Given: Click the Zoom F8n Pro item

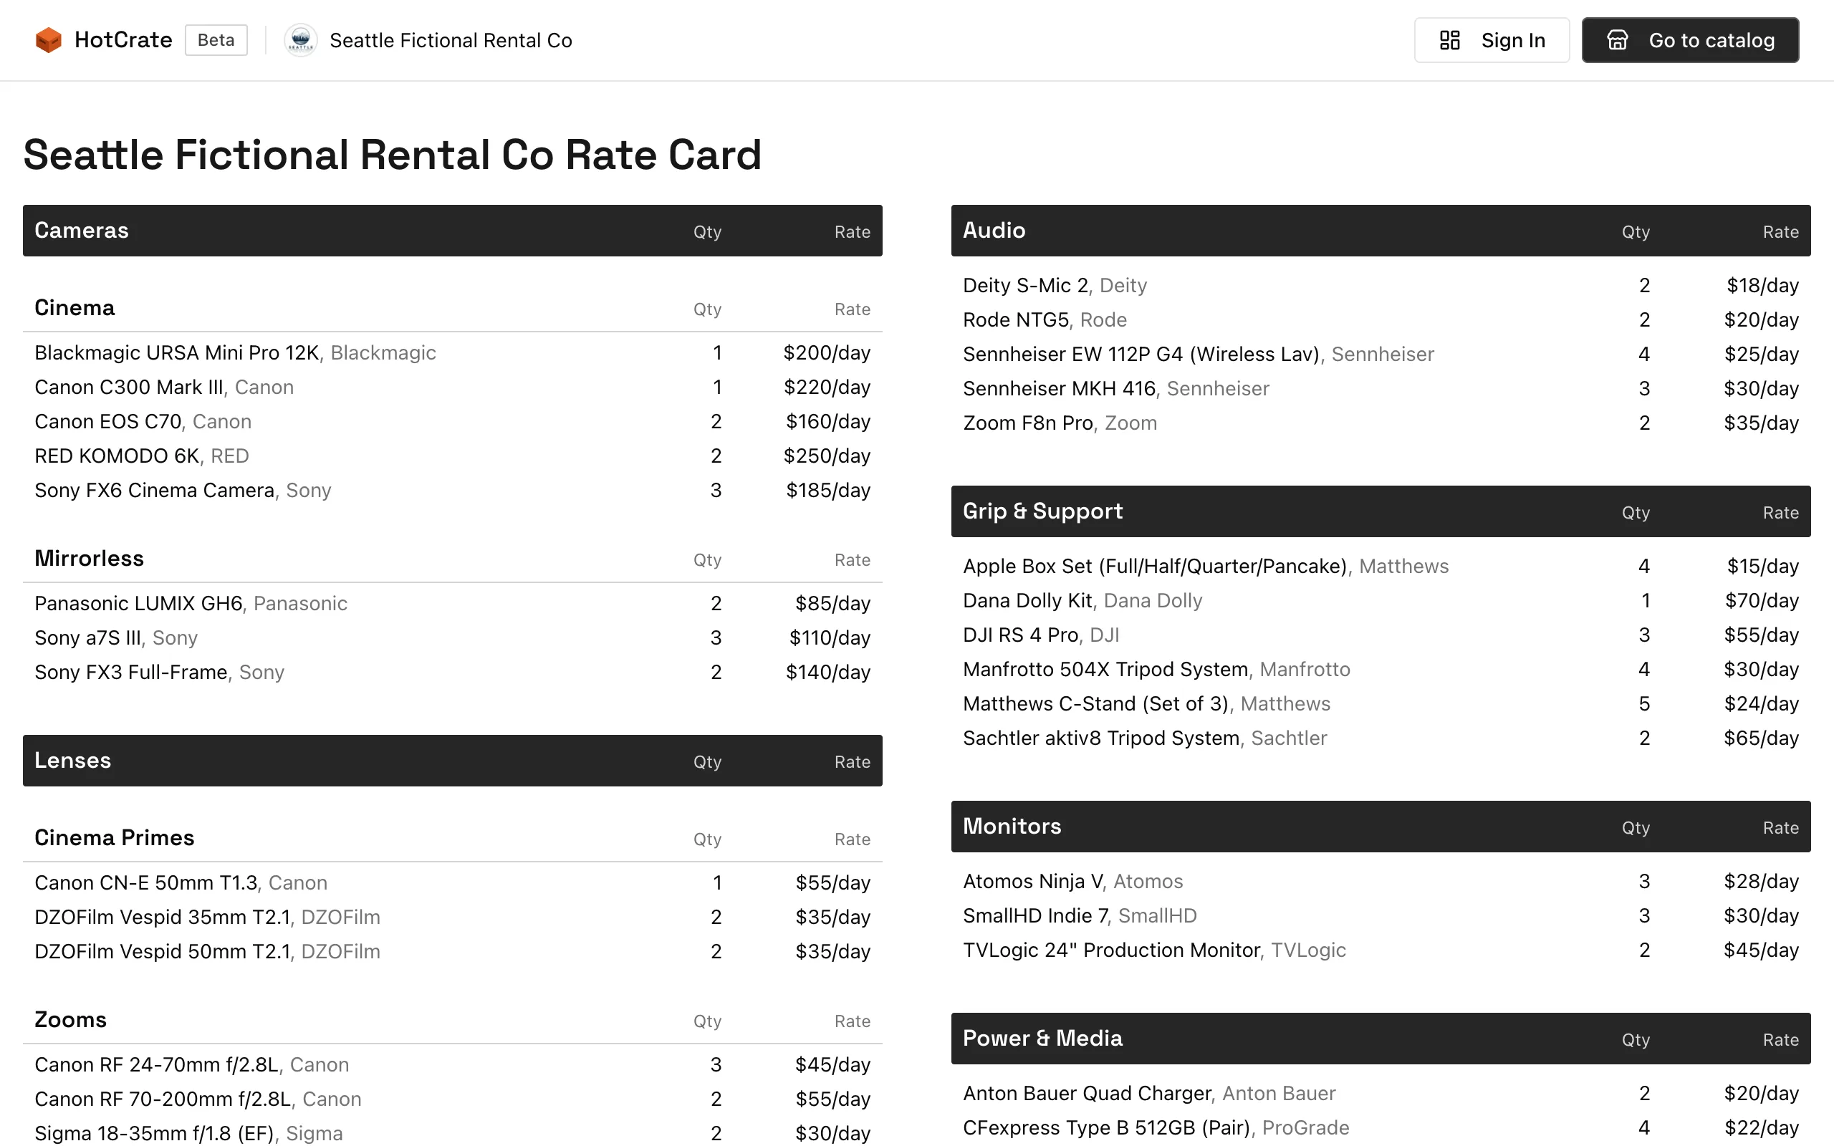Looking at the screenshot, I should point(1381,423).
